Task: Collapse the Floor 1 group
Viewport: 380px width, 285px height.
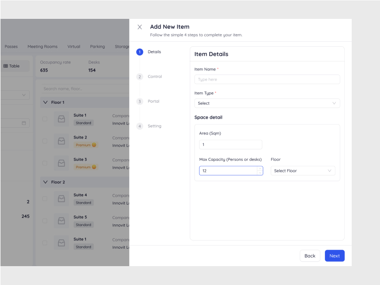Action: 45,102
